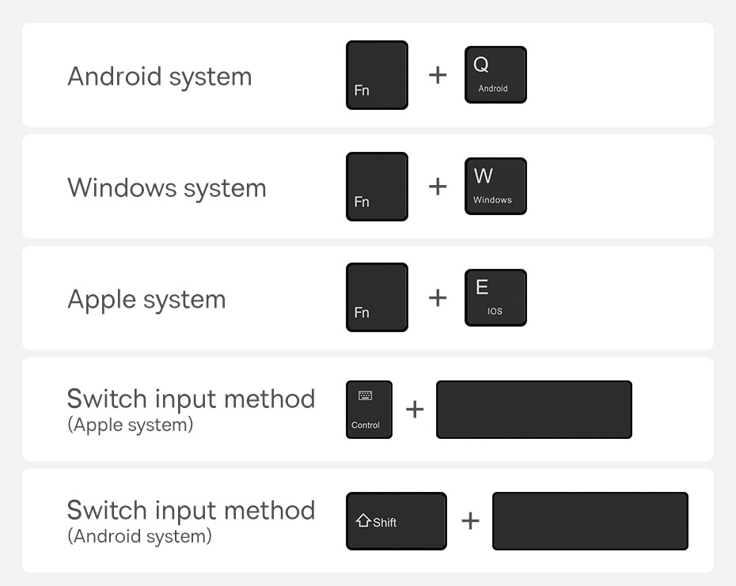
Task: Select the "Android system" label
Action: 160,77
